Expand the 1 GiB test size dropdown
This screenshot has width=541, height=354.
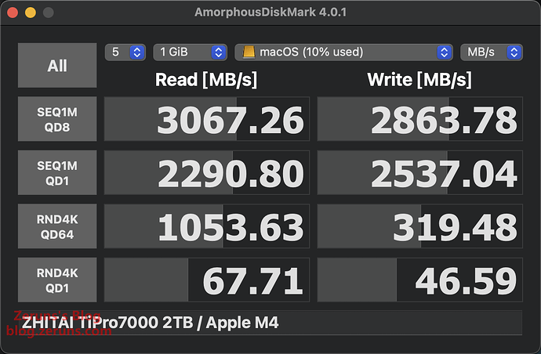tap(191, 52)
